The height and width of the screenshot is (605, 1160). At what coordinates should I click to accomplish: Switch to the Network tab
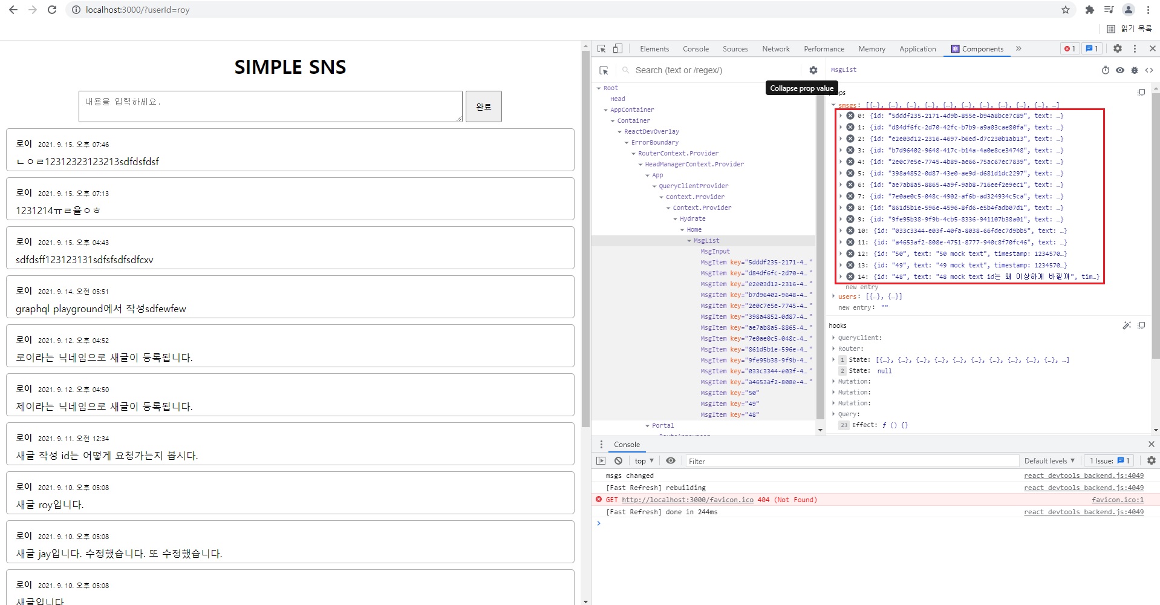pos(775,49)
